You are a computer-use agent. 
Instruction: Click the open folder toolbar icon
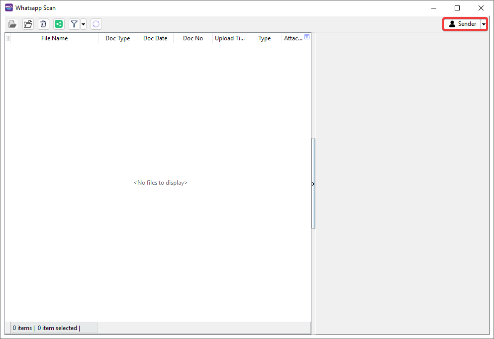pyautogui.click(x=28, y=24)
